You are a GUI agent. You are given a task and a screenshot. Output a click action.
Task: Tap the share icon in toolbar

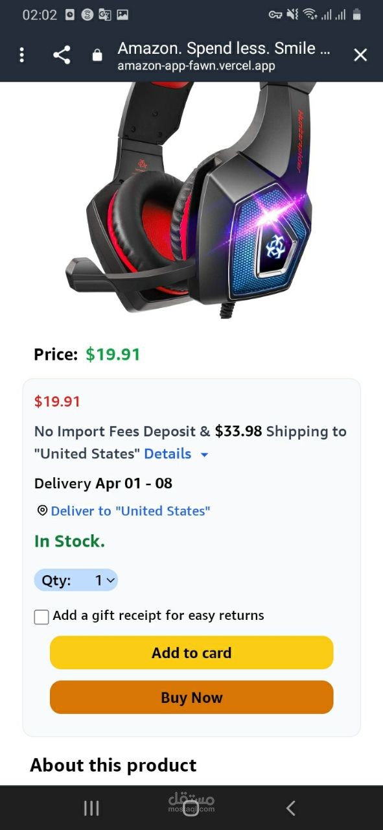(x=62, y=55)
